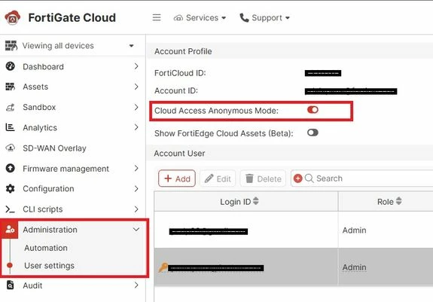Click the Viewing all devices icon
The height and width of the screenshot is (302, 433).
[11, 45]
